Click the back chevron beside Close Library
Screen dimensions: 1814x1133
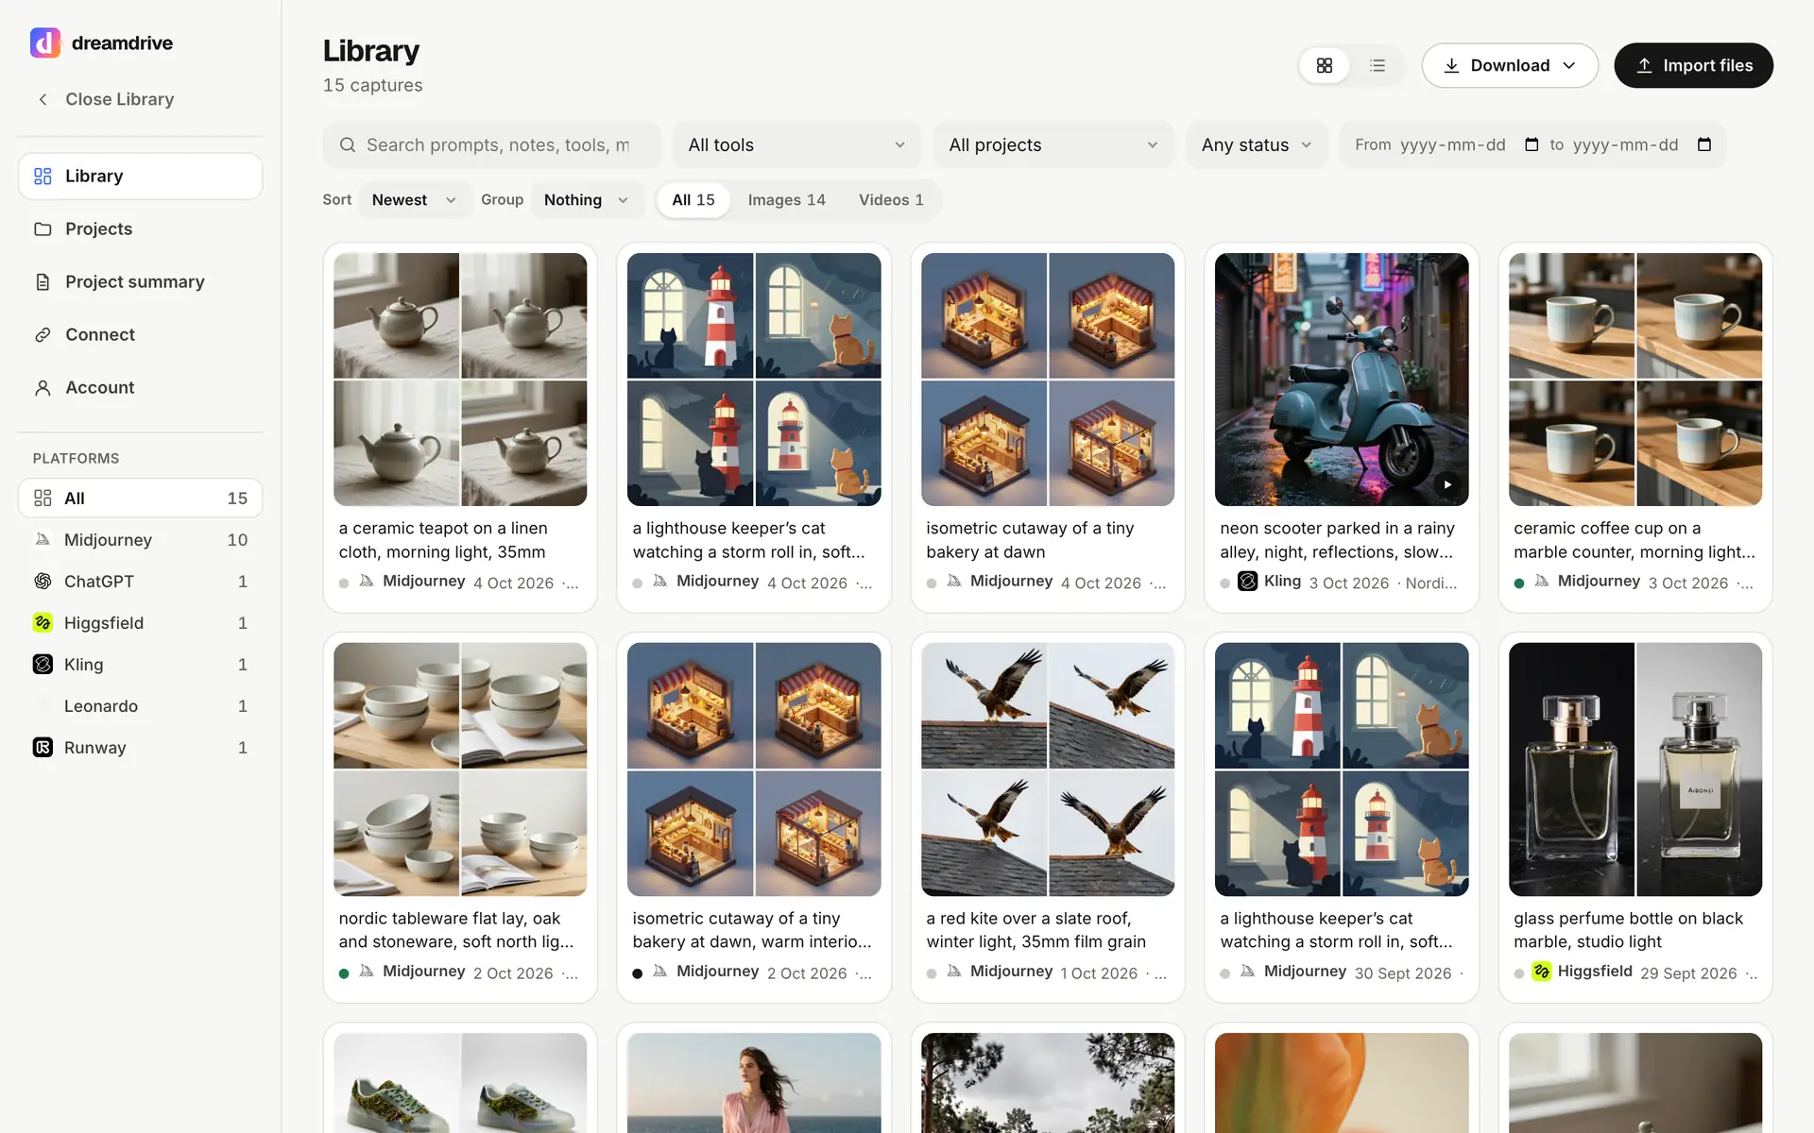[43, 99]
